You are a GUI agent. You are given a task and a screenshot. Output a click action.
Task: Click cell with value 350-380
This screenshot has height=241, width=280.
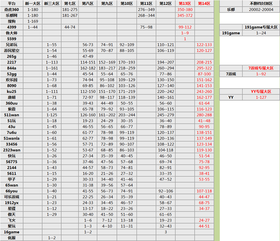[x=185, y=10]
